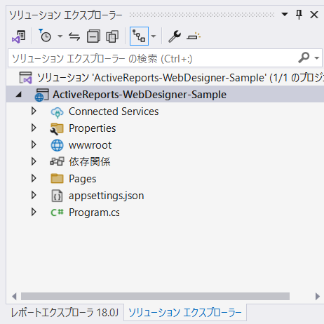Collapse all items in Solution Explorer
Viewport: 324px width, 324px height.
(x=93, y=36)
